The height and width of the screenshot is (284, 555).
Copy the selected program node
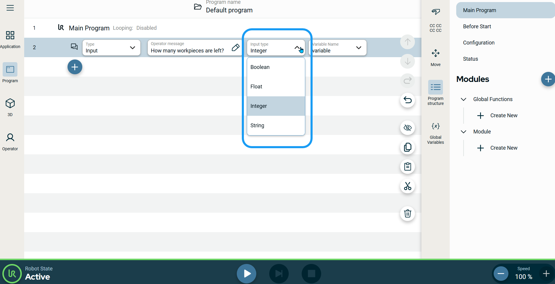click(x=408, y=147)
